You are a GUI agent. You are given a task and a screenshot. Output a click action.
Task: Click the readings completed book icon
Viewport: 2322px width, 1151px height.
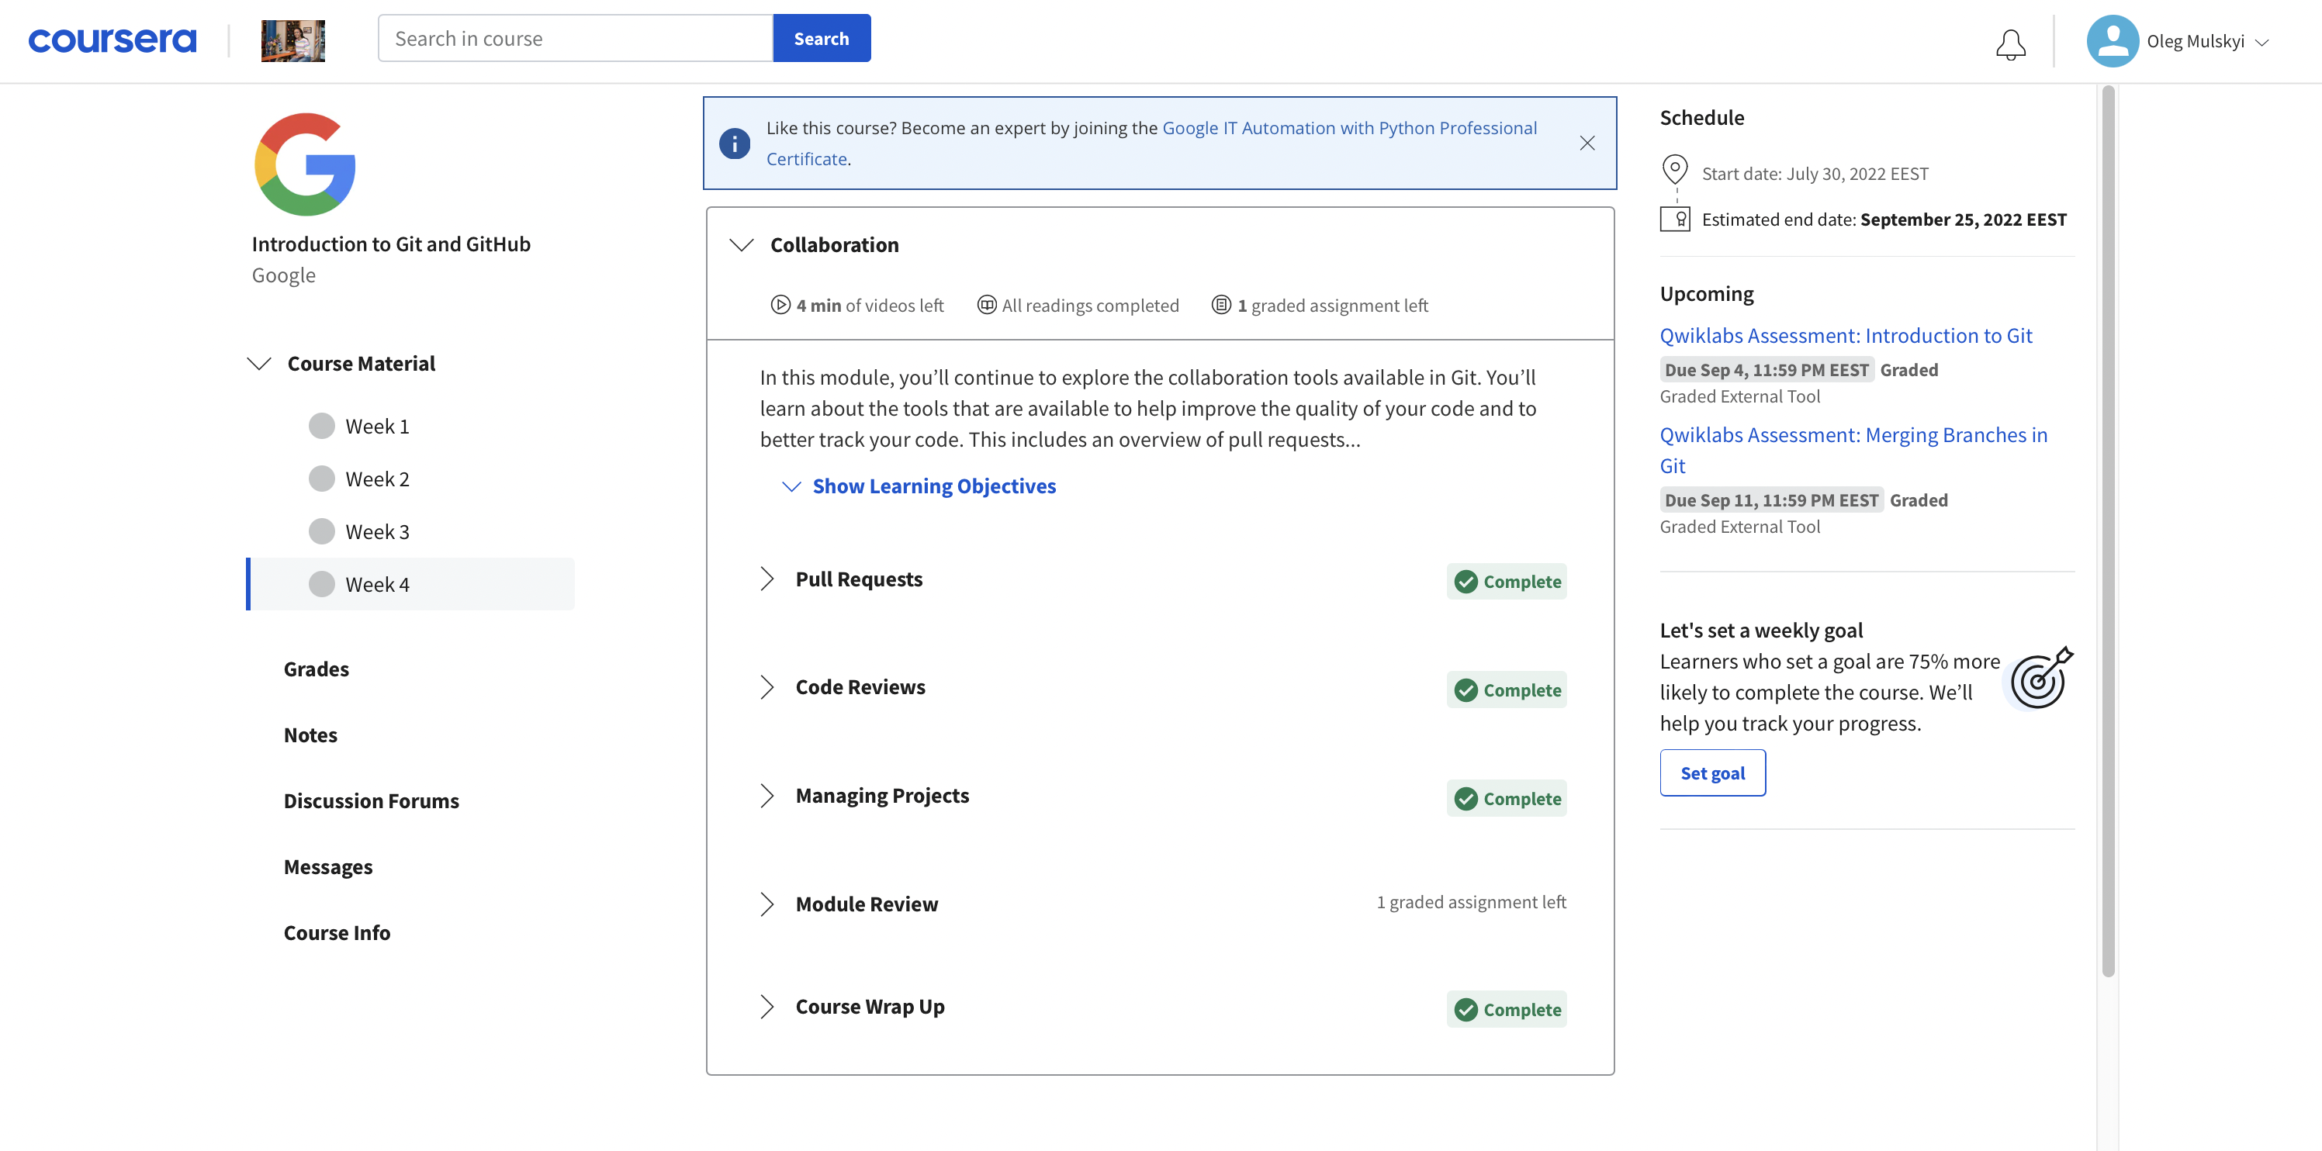coord(987,305)
